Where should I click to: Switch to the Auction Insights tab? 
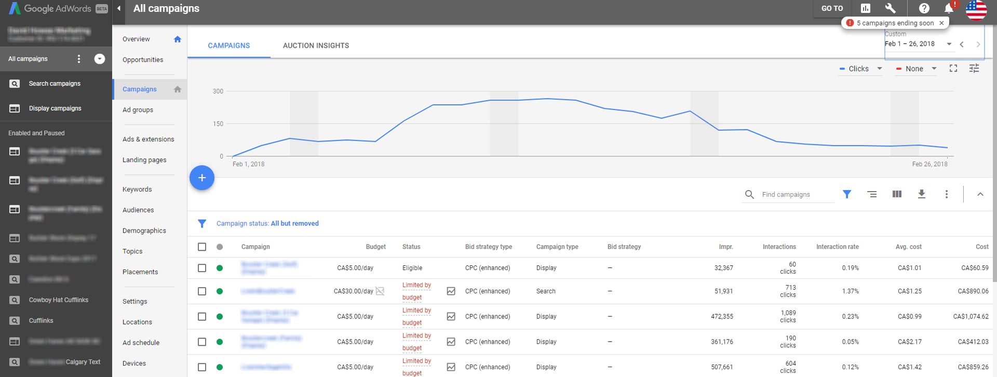coord(316,46)
